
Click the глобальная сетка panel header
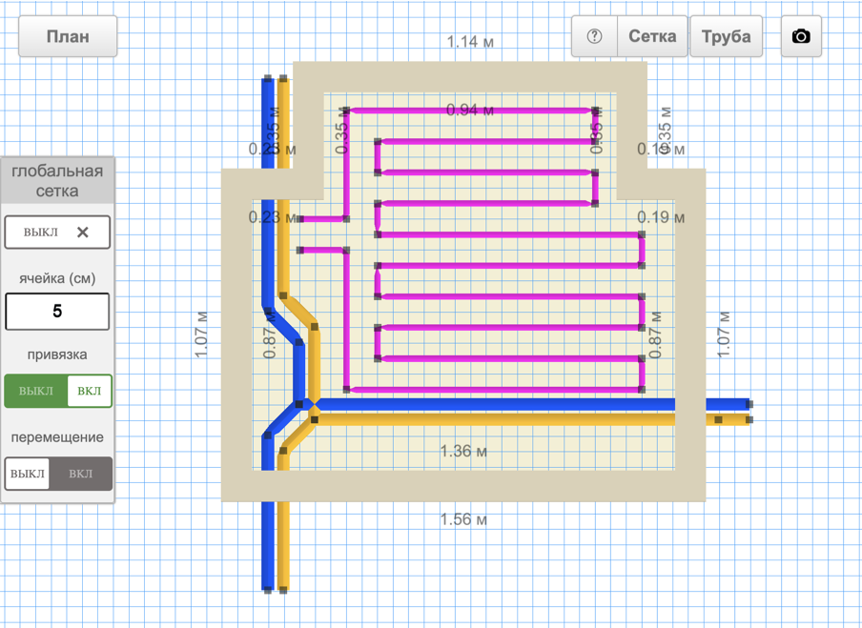tap(57, 181)
